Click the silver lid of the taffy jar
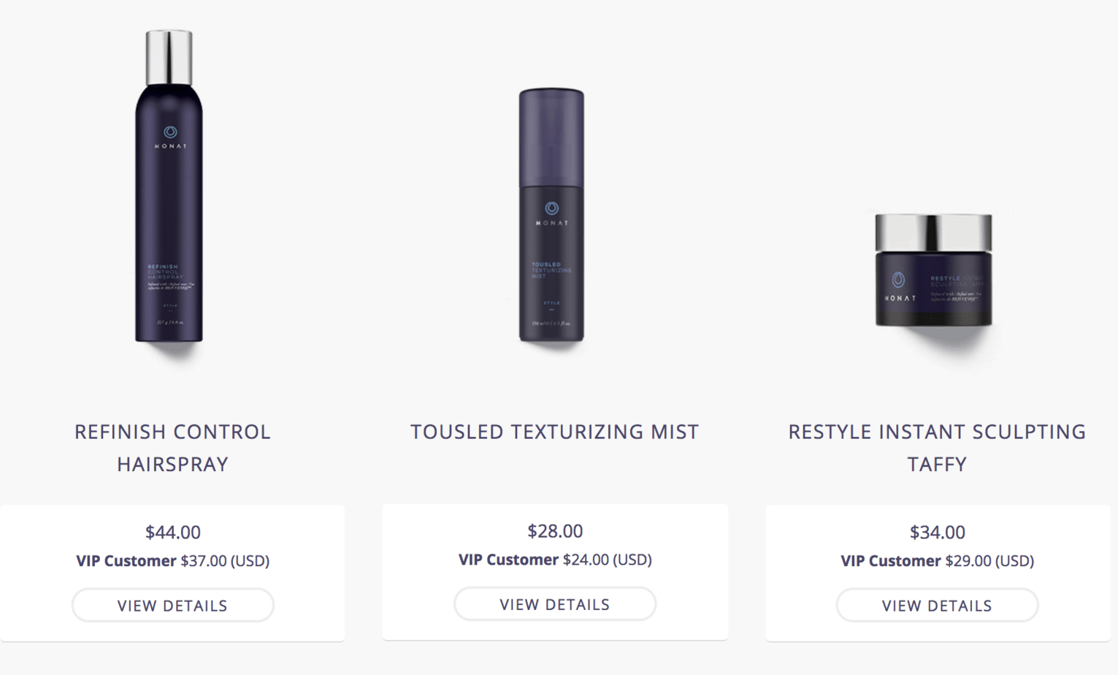The height and width of the screenshot is (675, 1118). (x=933, y=232)
